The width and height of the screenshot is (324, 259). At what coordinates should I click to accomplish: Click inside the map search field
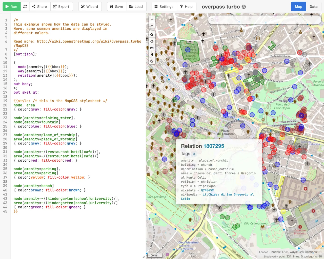tap(263, 19)
